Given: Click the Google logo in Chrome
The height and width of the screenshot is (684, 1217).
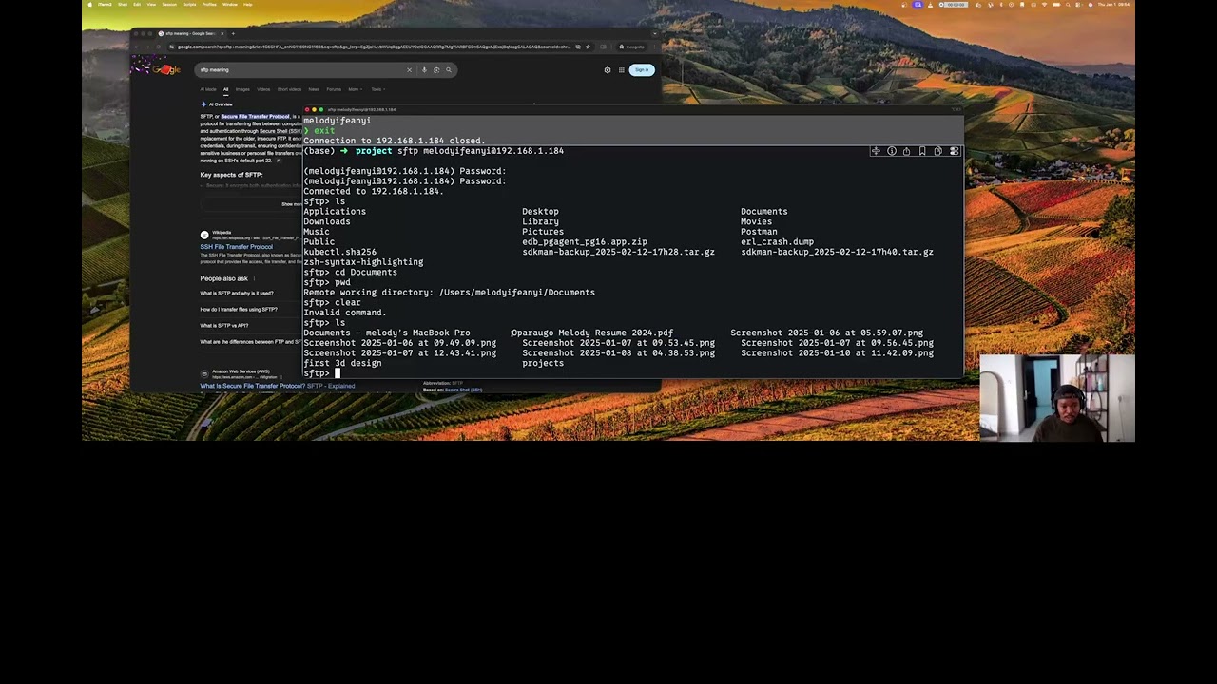Looking at the screenshot, I should coord(168,69).
